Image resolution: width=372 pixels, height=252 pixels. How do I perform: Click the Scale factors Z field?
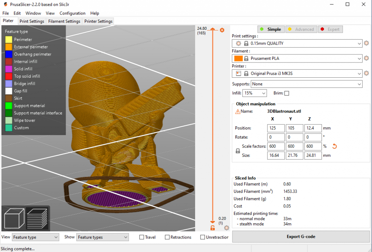[313, 146]
